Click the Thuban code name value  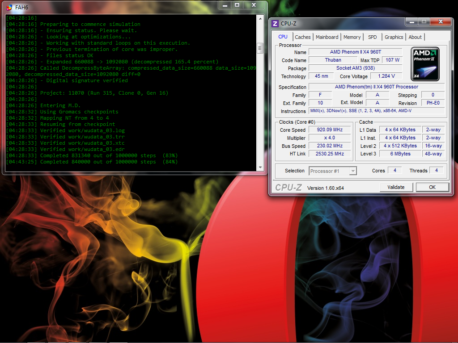[333, 60]
